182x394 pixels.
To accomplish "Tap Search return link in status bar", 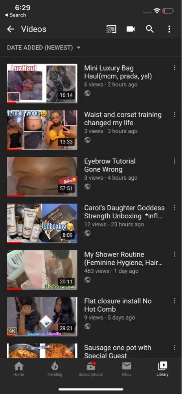I will point(15,15).
